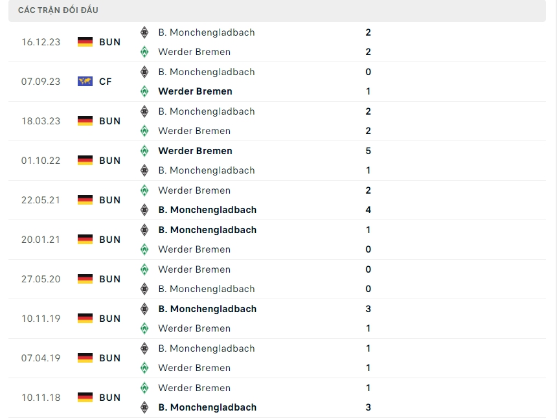Click the 10.11.18 match date
Viewport: 557px width, 419px height.
pyautogui.click(x=41, y=398)
